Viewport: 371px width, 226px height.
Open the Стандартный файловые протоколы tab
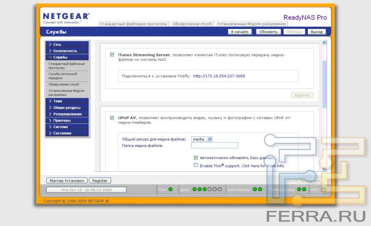[133, 24]
